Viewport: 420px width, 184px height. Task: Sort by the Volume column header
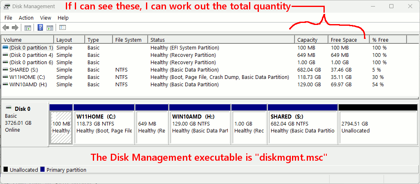pos(28,40)
